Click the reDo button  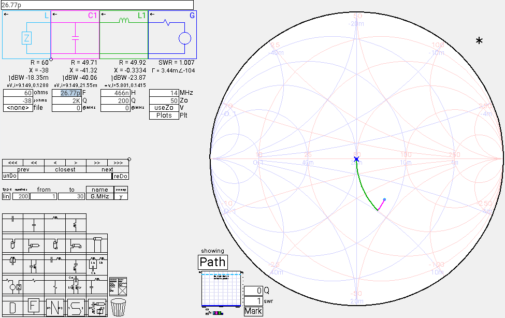tap(121, 176)
